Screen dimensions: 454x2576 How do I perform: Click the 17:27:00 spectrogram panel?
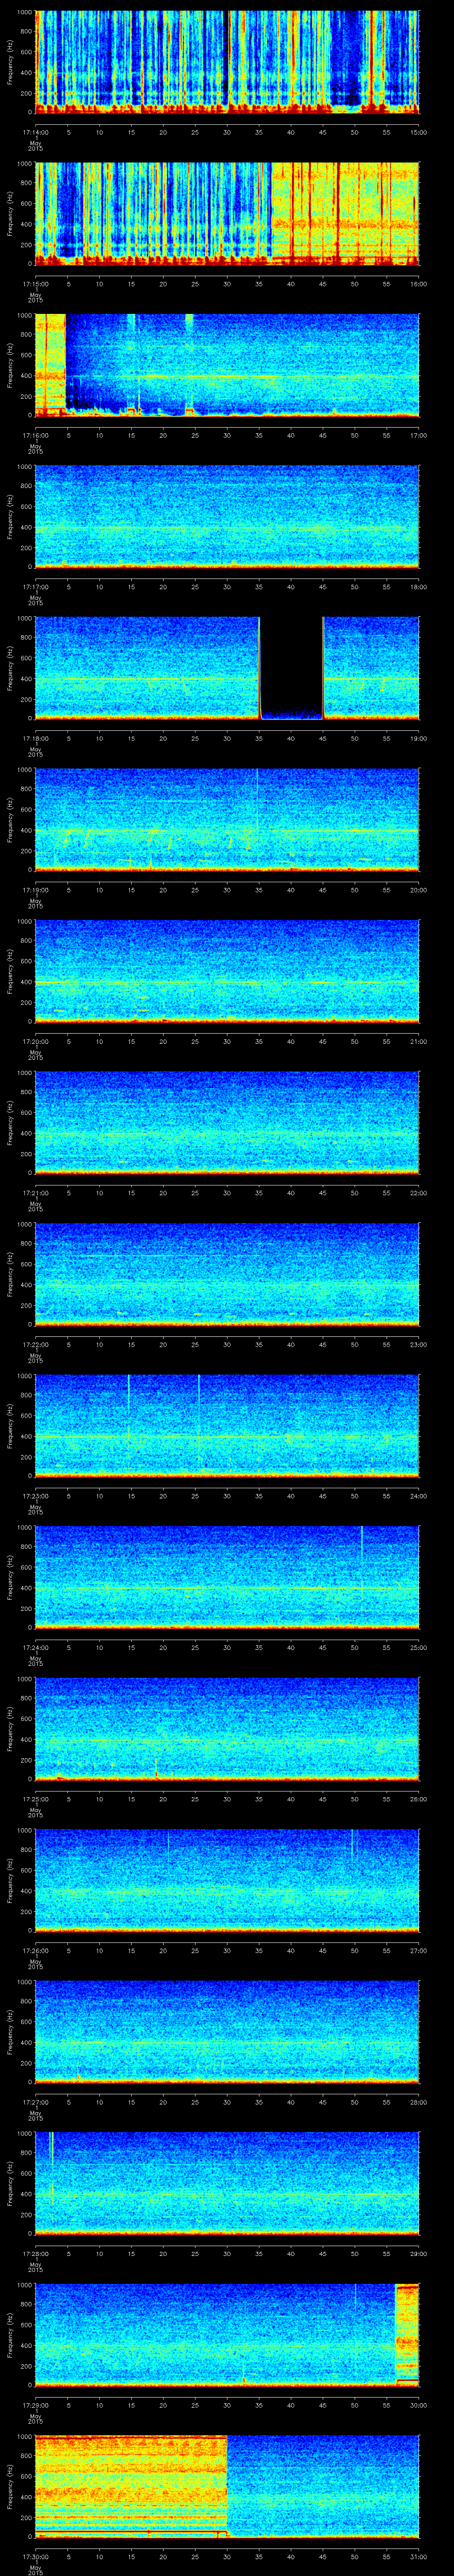coord(227,2032)
